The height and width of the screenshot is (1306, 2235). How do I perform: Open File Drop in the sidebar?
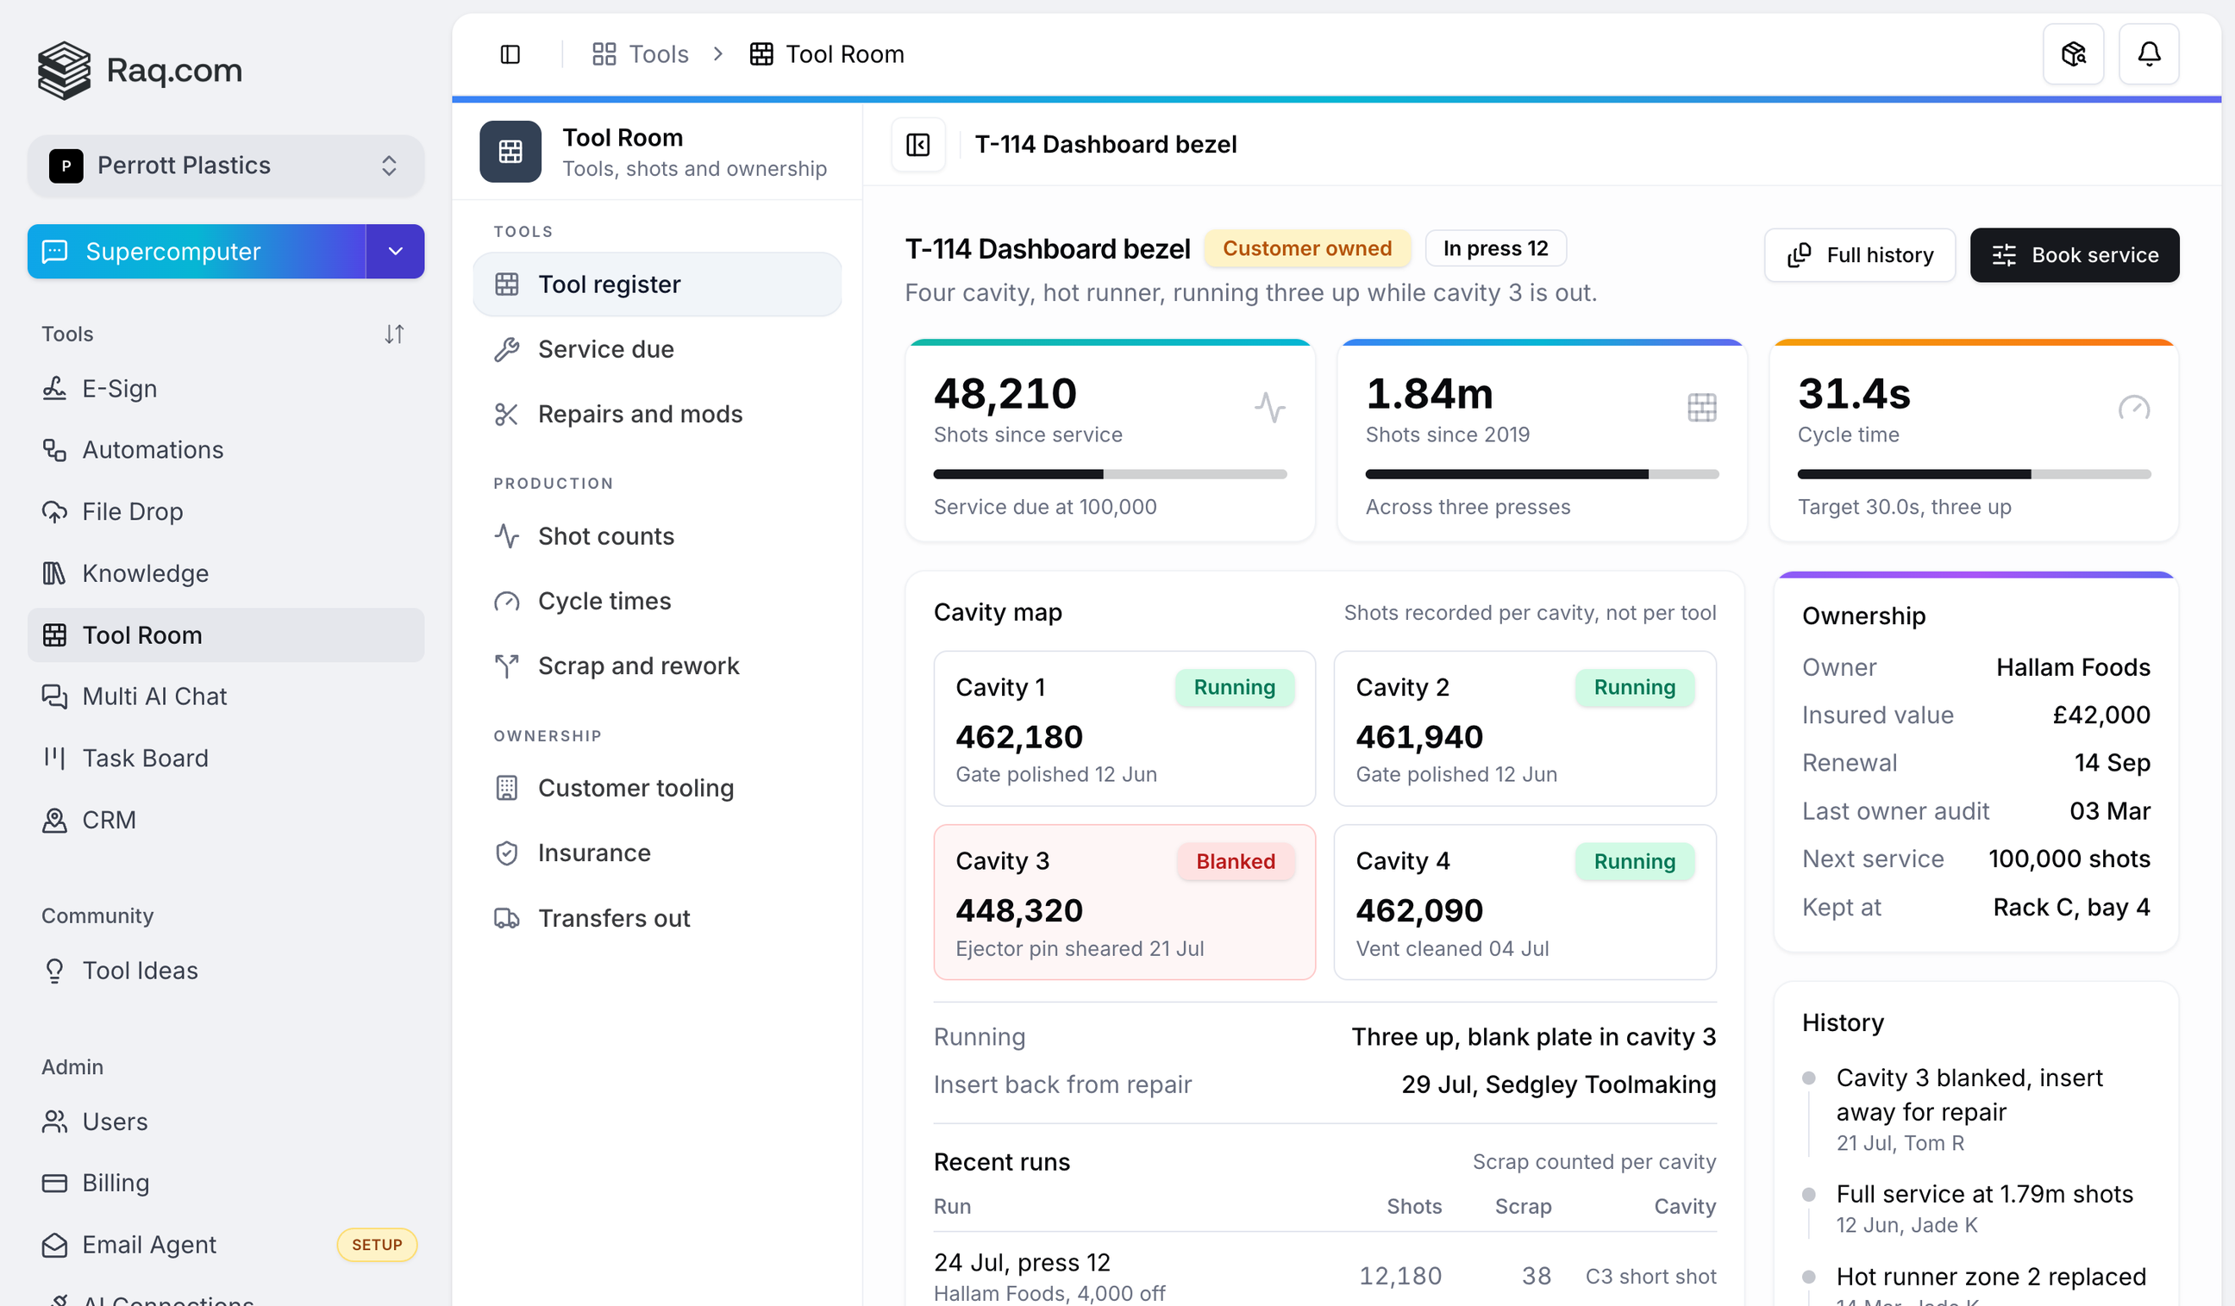pos(225,511)
